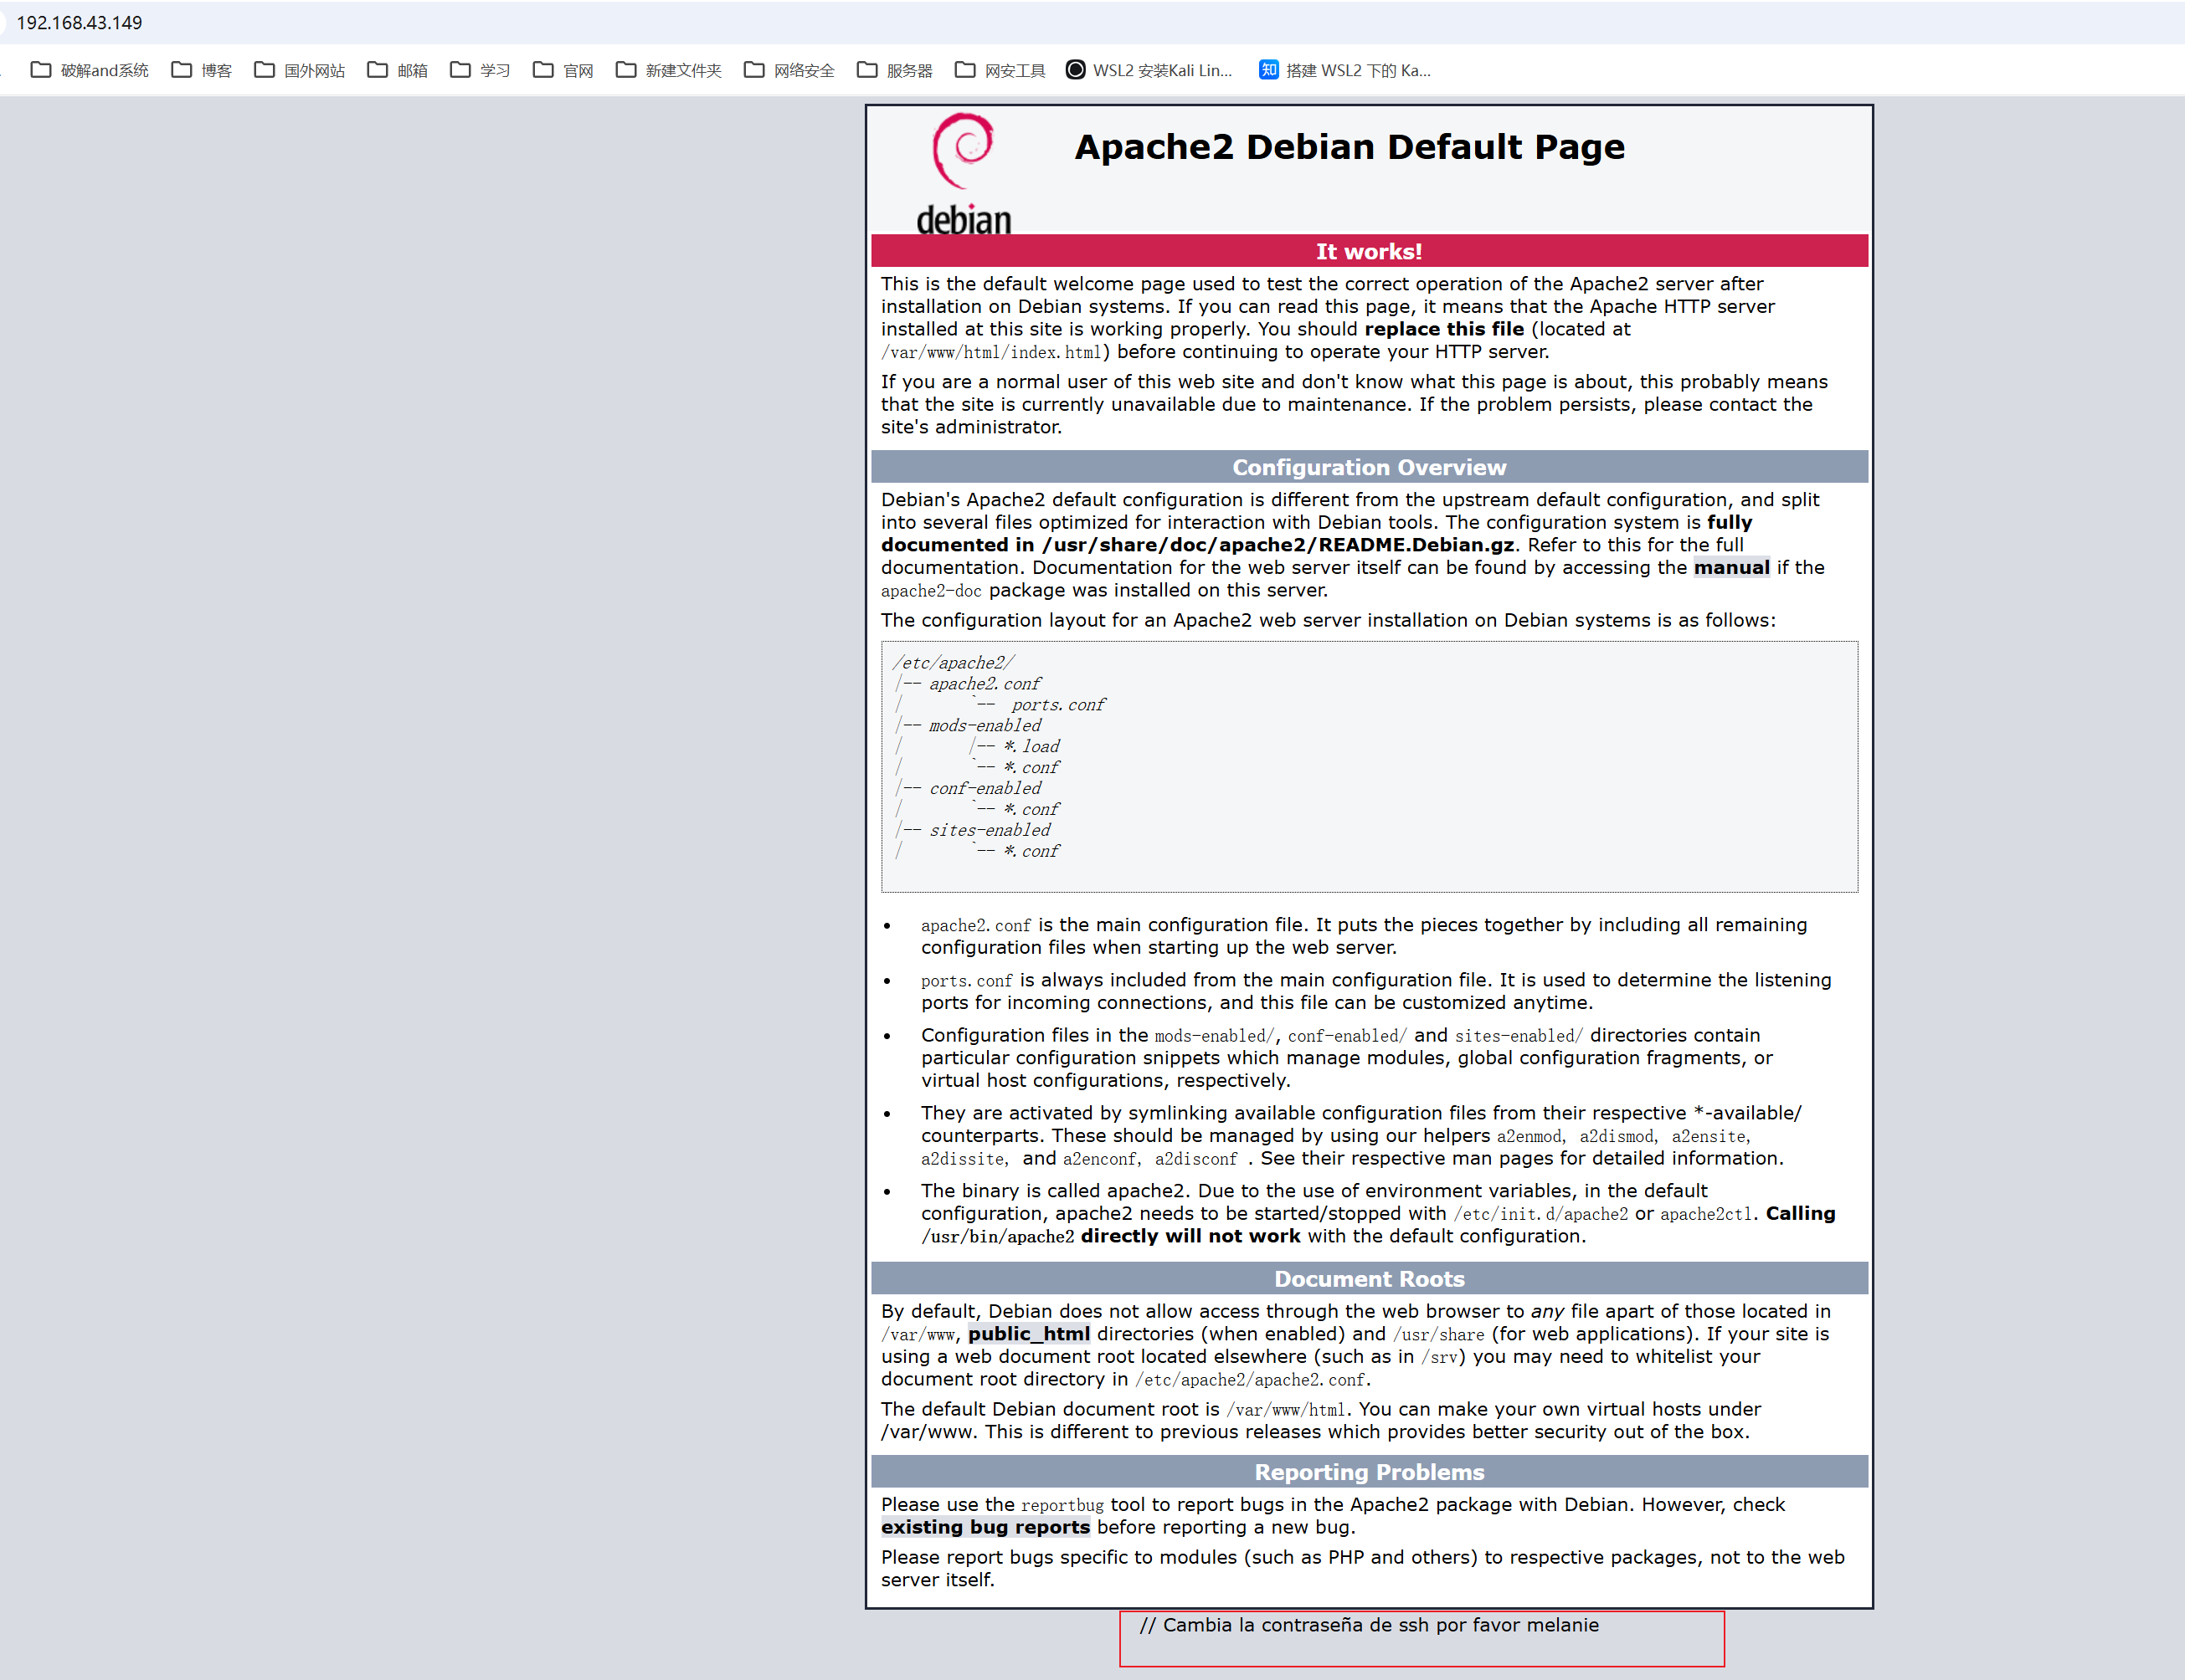This screenshot has width=2185, height=1680.
Task: Click the 'a2dissite' helper name
Action: 963,1159
